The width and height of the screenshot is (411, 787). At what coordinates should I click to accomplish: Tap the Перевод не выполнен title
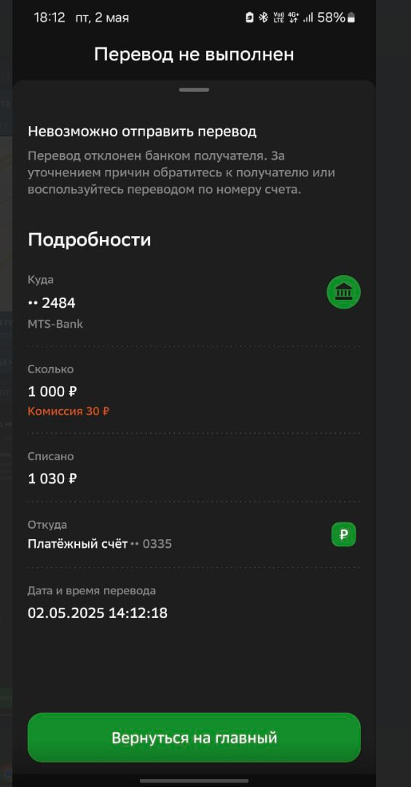194,54
